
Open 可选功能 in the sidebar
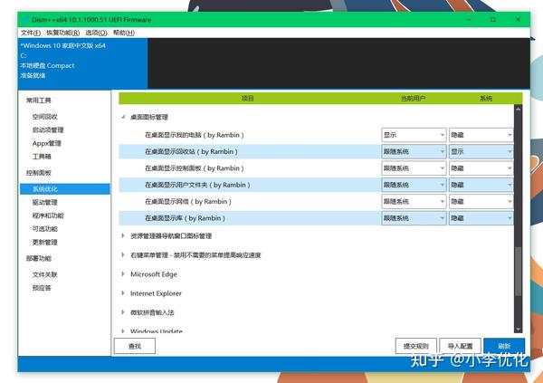click(44, 229)
